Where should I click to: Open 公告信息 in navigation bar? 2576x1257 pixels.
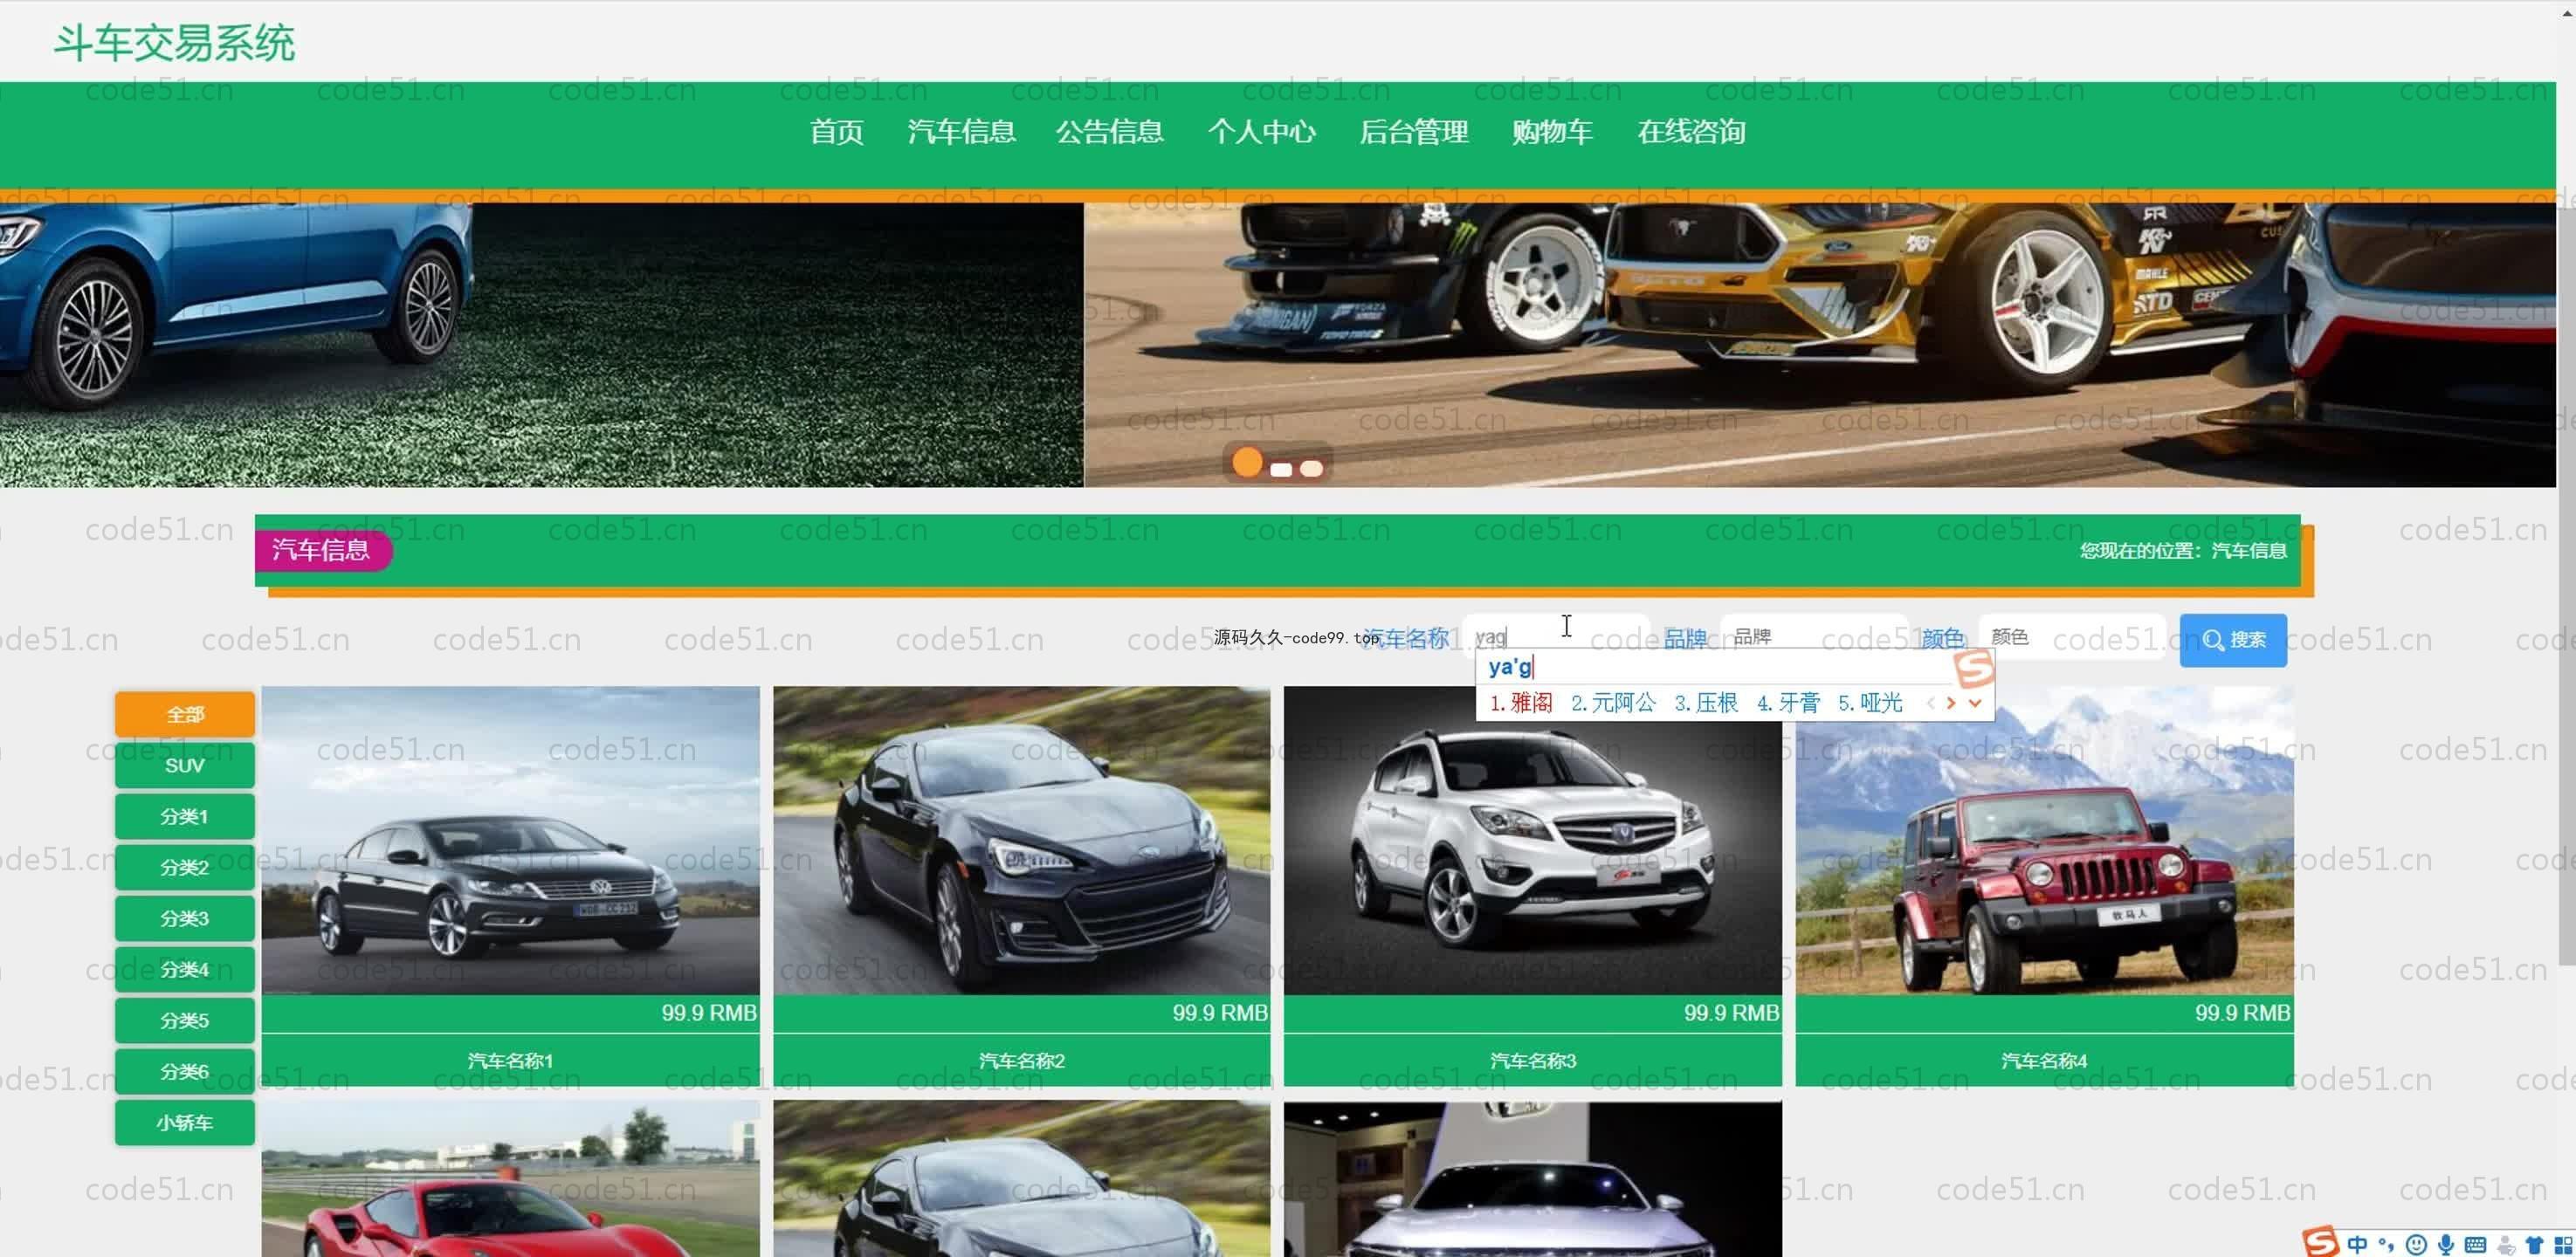pos(1110,132)
